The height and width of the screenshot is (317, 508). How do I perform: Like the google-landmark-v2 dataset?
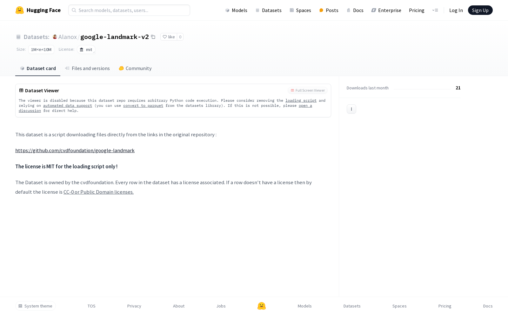pyautogui.click(x=169, y=37)
